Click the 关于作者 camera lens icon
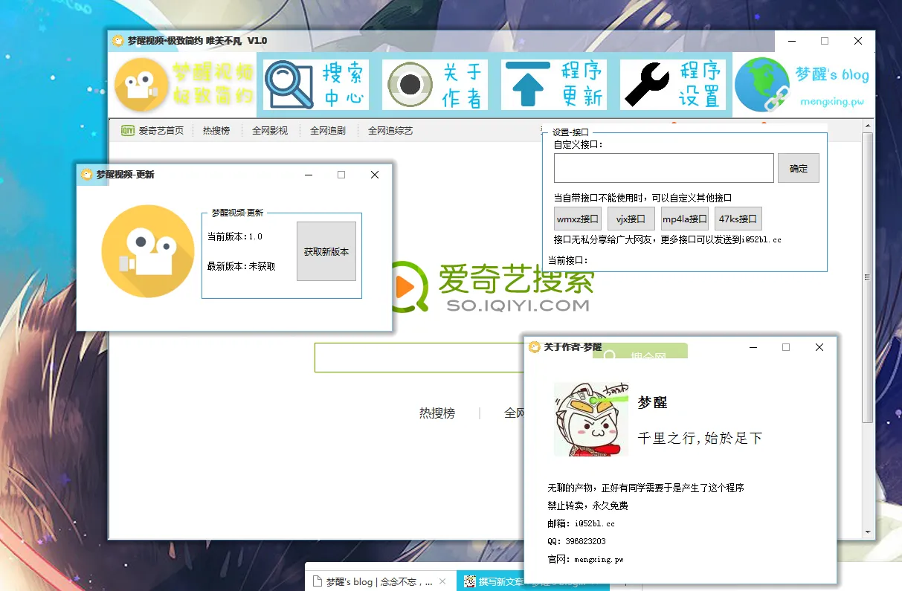The width and height of the screenshot is (902, 591). click(407, 85)
